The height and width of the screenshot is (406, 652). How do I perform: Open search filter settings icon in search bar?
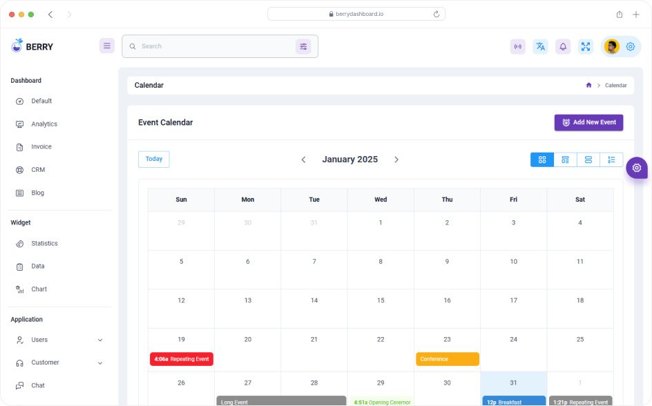pos(304,46)
